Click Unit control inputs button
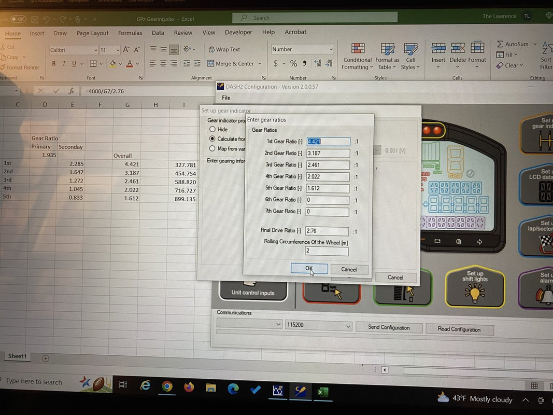The image size is (553, 415). [x=253, y=291]
